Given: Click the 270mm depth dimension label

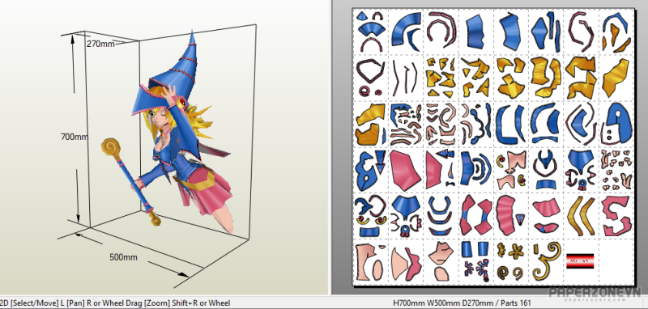Looking at the screenshot, I should pyautogui.click(x=100, y=44).
